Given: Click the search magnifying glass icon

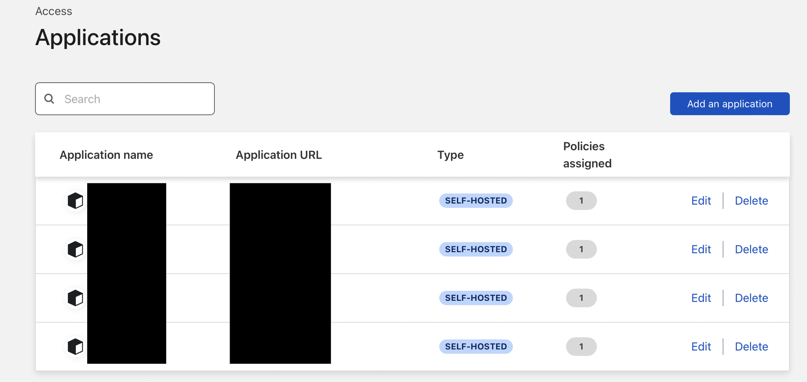Looking at the screenshot, I should click(x=49, y=99).
